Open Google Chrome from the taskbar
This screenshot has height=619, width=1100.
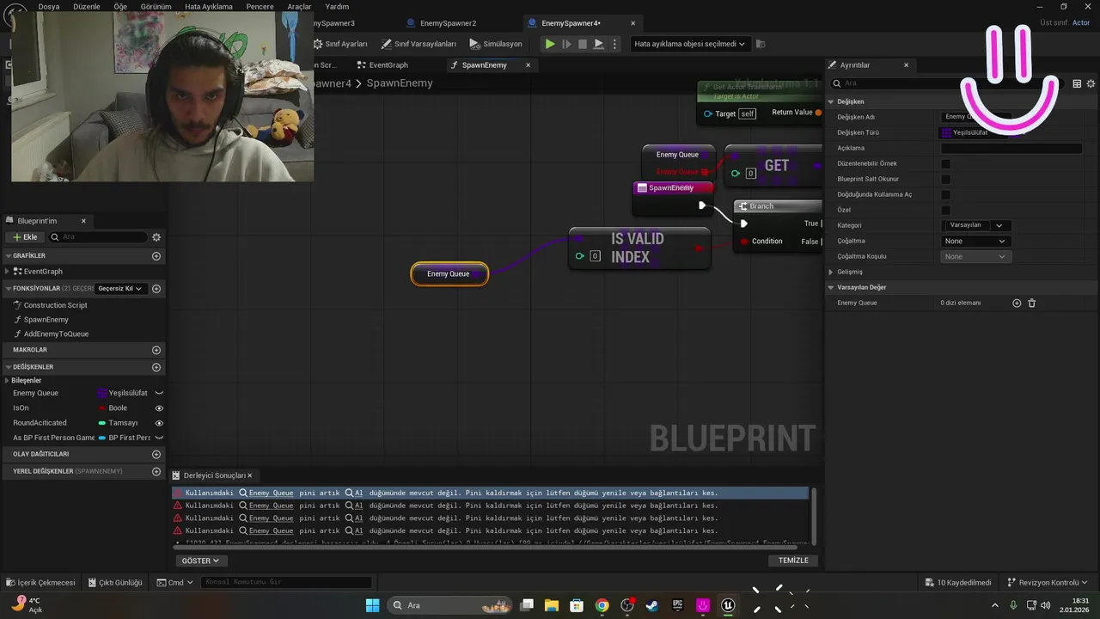point(602,605)
